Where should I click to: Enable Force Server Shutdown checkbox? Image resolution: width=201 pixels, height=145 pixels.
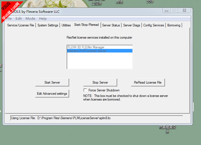point(85,90)
